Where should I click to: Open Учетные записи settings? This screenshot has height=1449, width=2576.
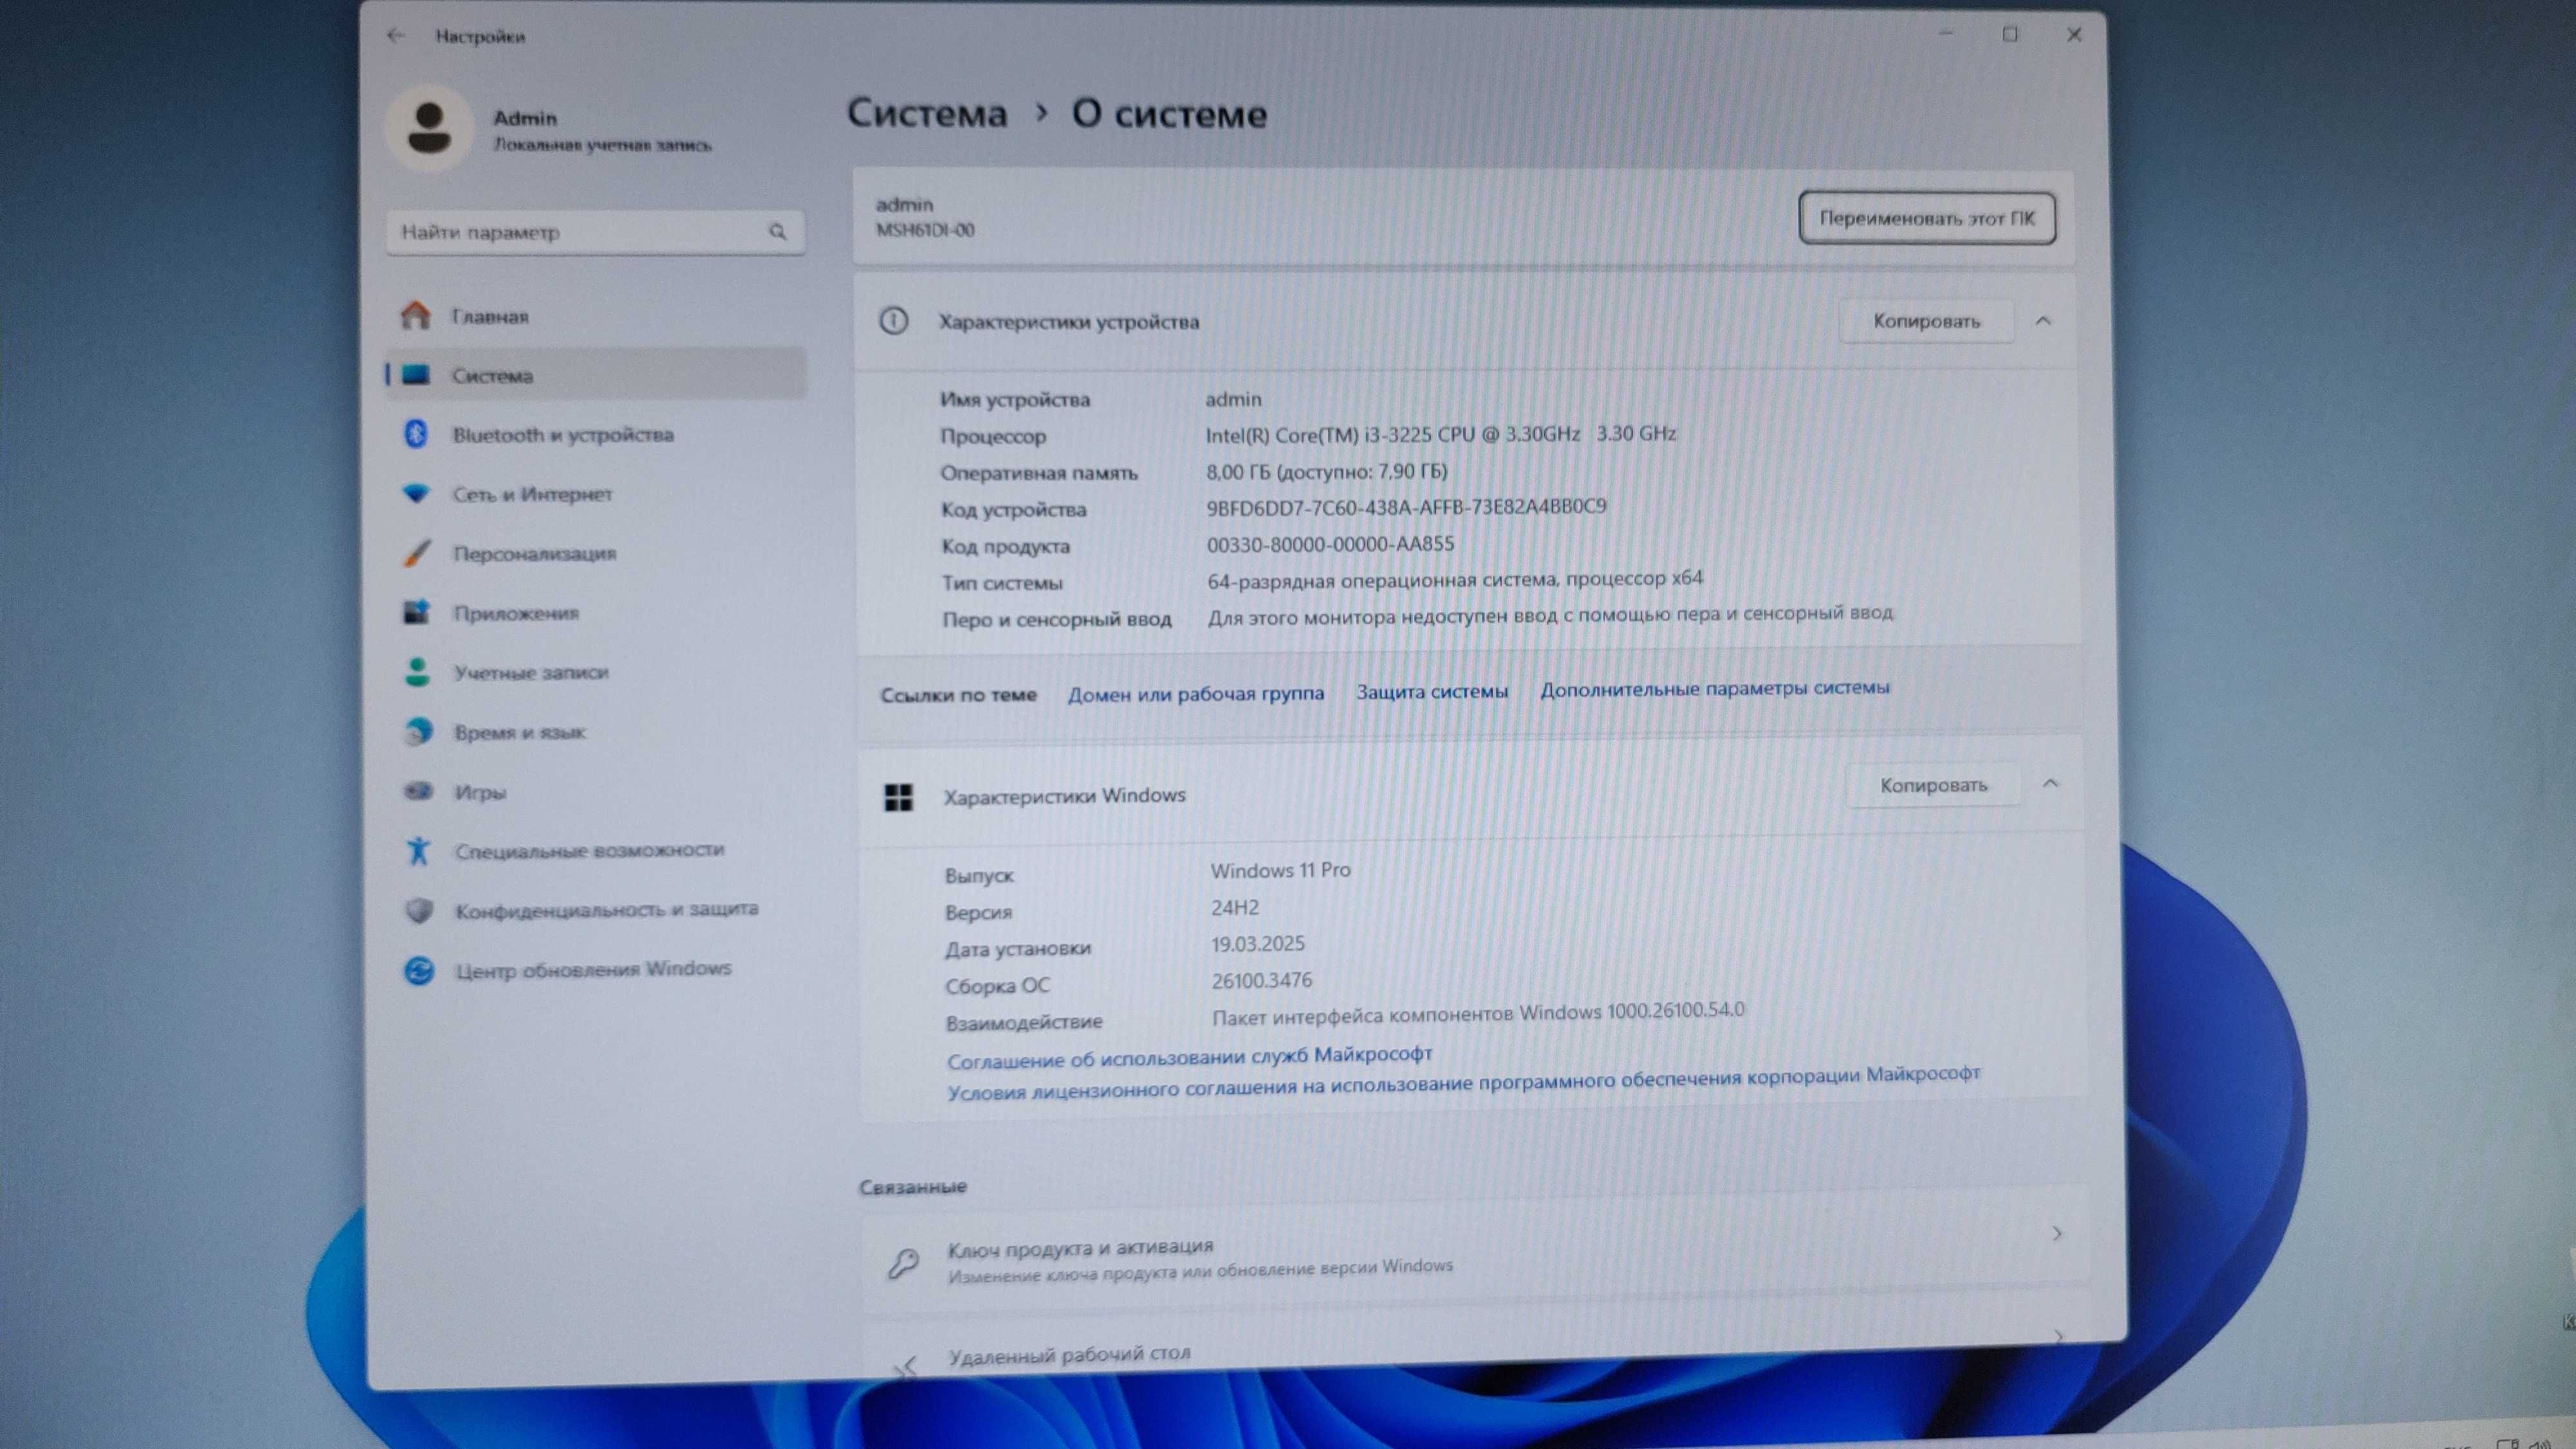[x=595, y=672]
